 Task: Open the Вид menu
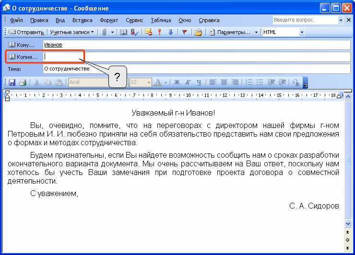(x=60, y=20)
